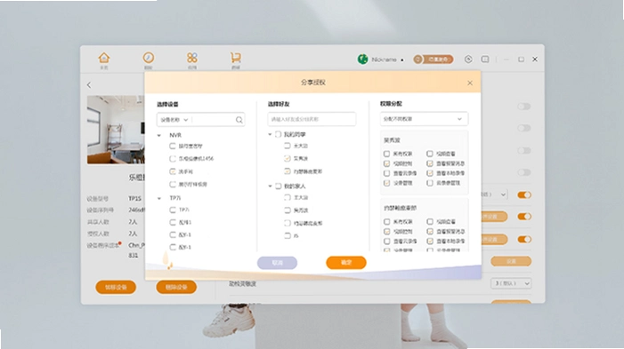Open the sensitivity dropdown showing 3 in main window
624x349 pixels.
coord(511,283)
